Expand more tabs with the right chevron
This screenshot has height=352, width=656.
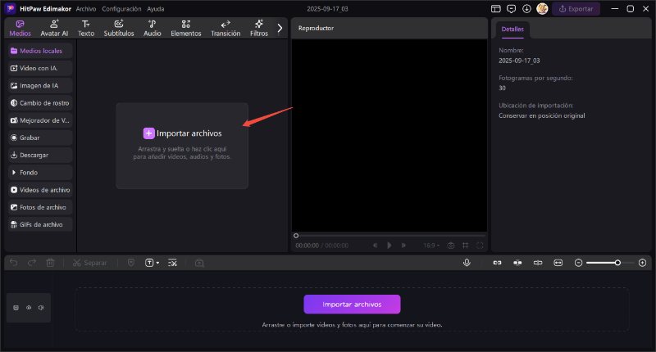pyautogui.click(x=280, y=28)
